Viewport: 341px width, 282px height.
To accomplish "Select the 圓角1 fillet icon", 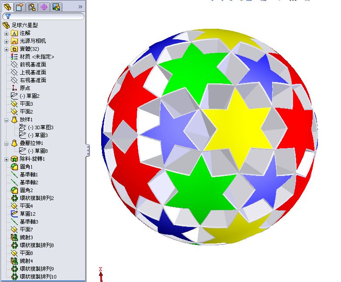I will coord(14,167).
